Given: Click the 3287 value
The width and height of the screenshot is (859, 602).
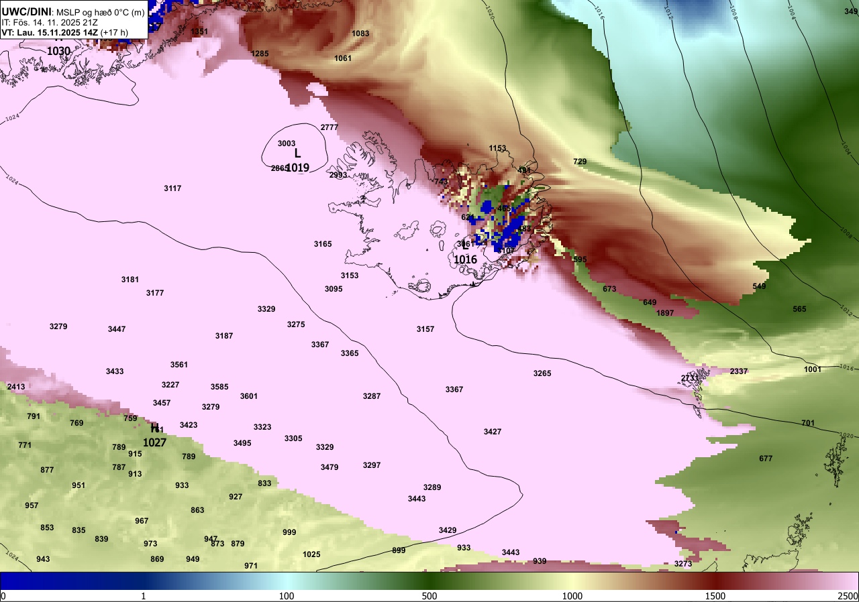Looking at the screenshot, I should (372, 396).
